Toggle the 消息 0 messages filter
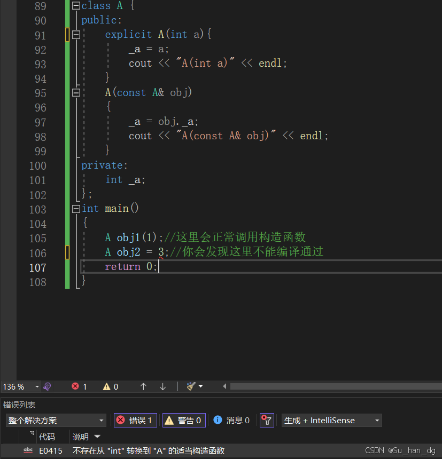The image size is (442, 459). point(232,420)
